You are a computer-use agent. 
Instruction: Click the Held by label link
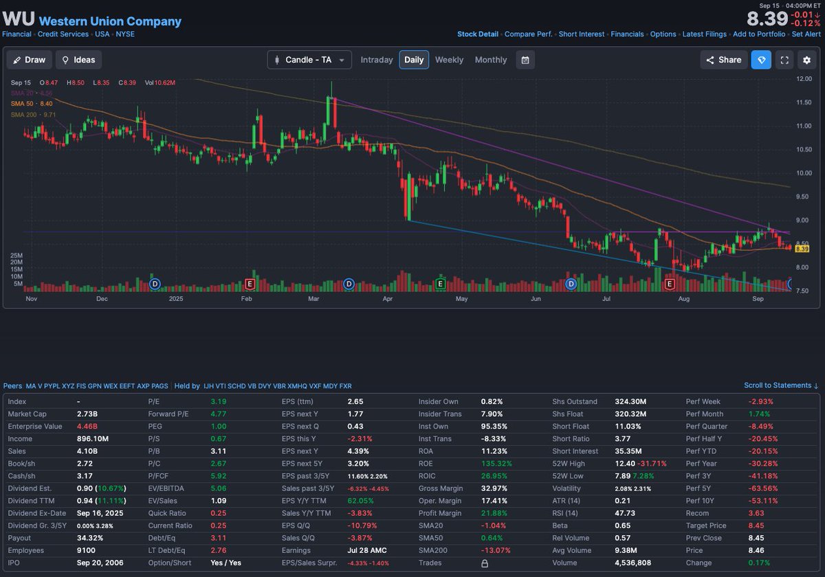pos(188,386)
